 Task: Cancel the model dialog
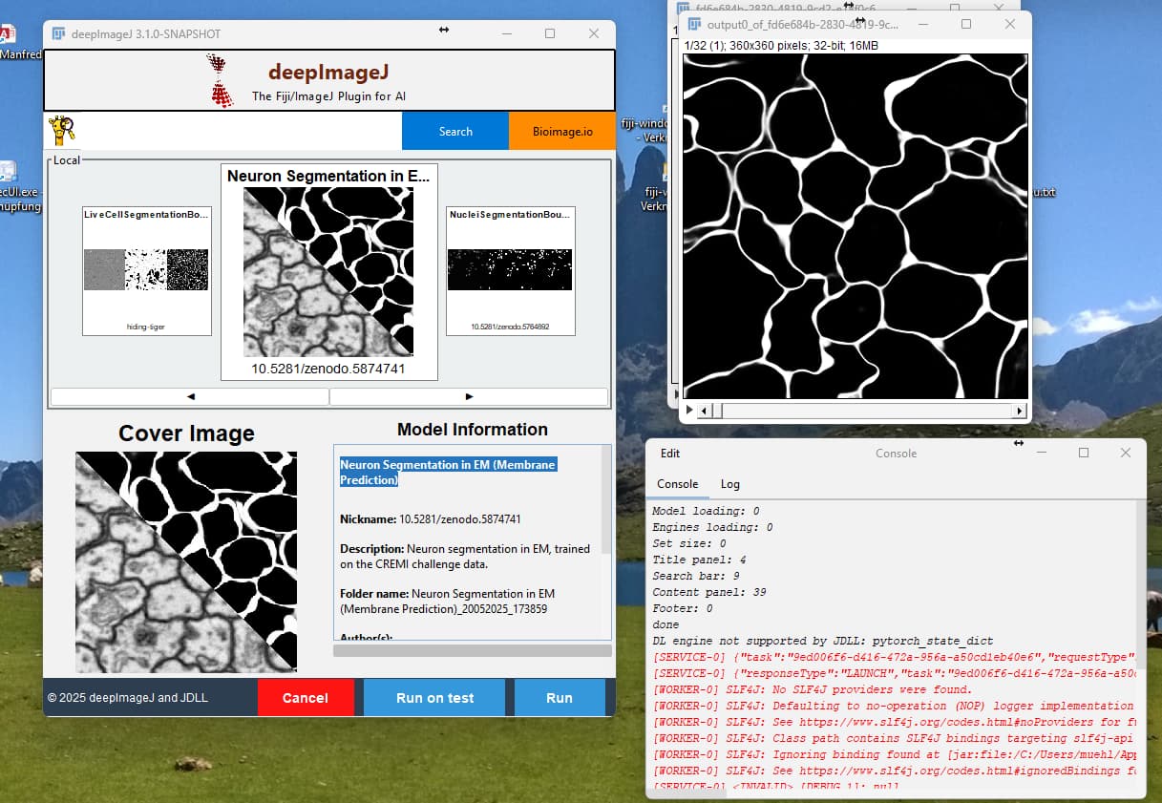306,697
